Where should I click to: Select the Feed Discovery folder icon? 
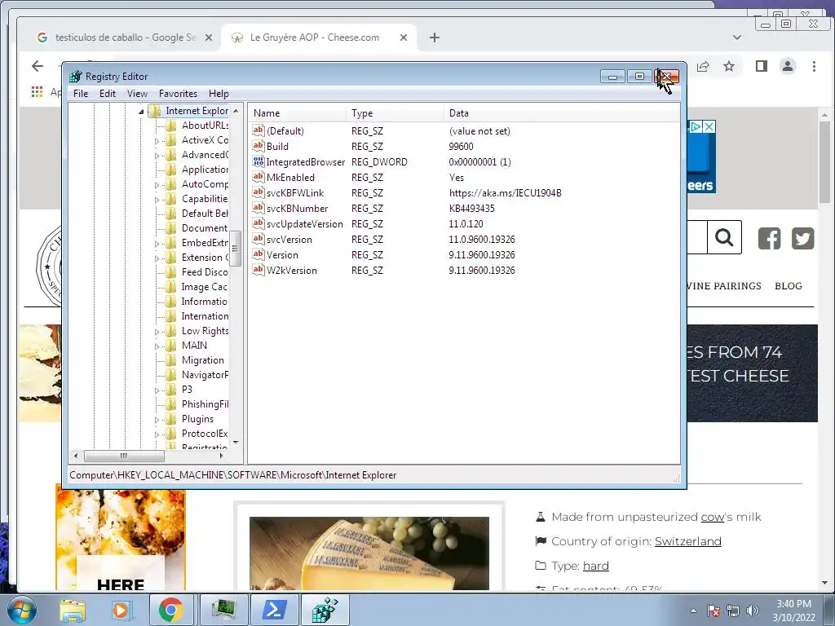(171, 272)
